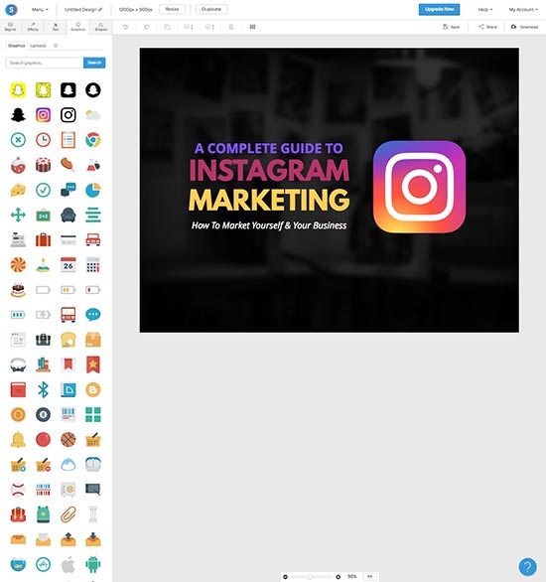The height and width of the screenshot is (582, 546).
Task: Add the Chrome logo graphic
Action: pyautogui.click(x=93, y=140)
